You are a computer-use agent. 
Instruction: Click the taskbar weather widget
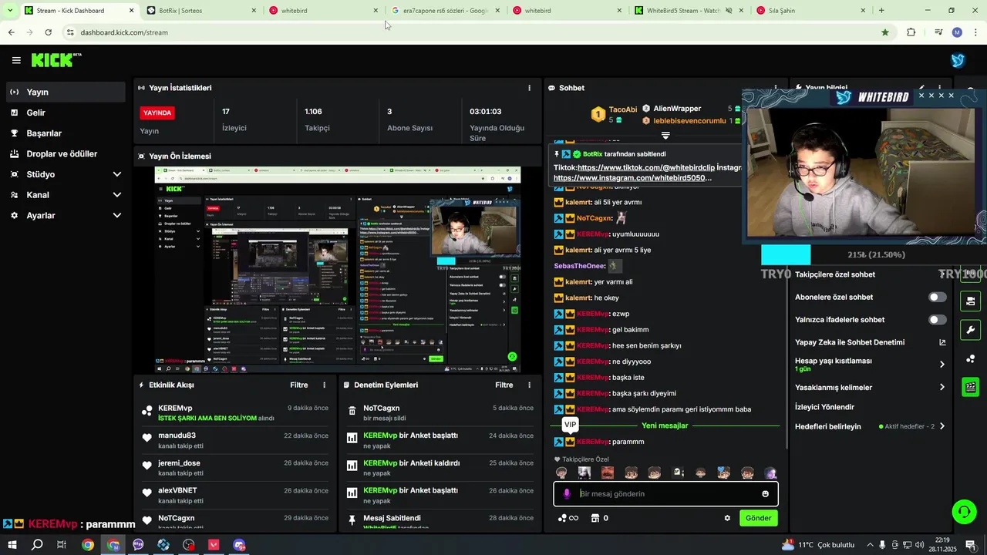pos(818,545)
